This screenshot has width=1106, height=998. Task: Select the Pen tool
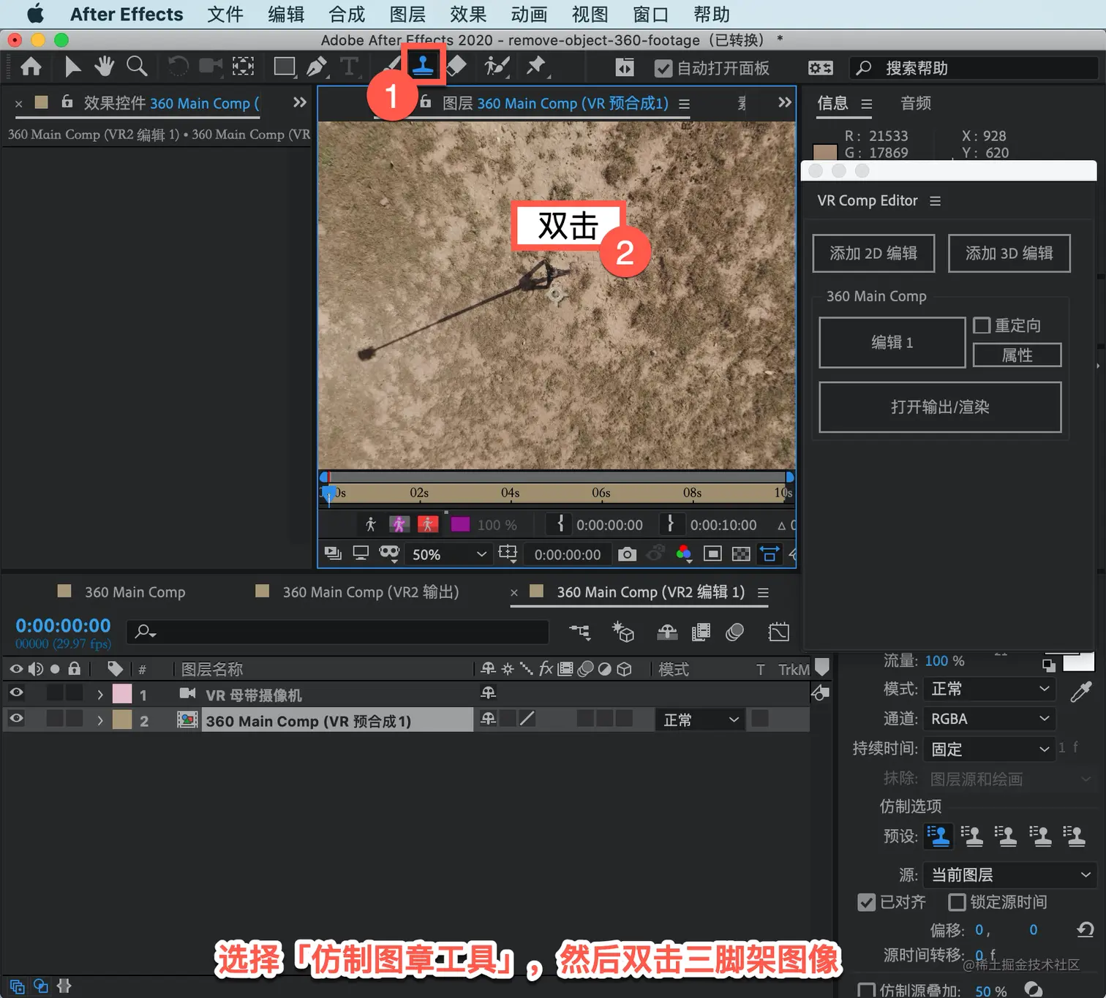pyautogui.click(x=317, y=67)
